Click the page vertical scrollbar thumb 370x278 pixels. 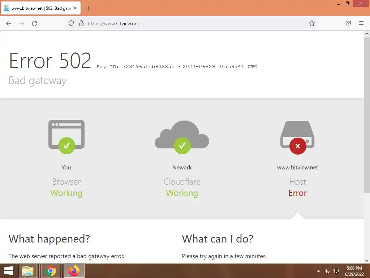point(367,115)
